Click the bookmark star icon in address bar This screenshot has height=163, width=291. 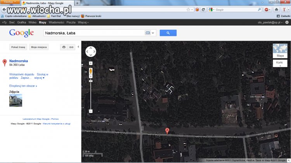point(188,10)
